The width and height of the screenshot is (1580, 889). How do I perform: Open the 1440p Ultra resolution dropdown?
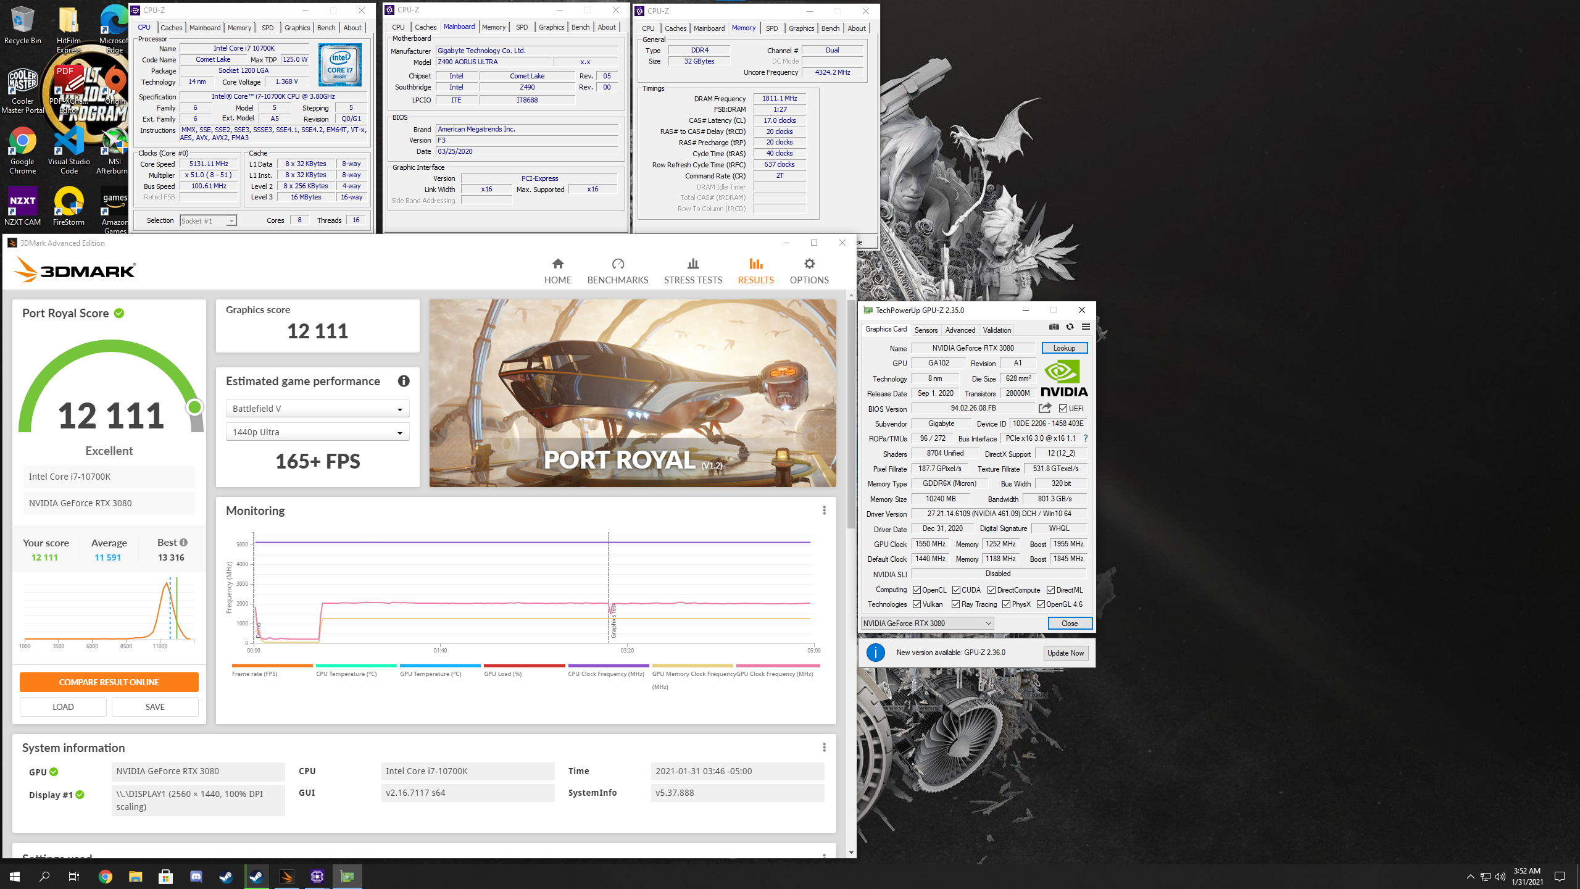(317, 432)
